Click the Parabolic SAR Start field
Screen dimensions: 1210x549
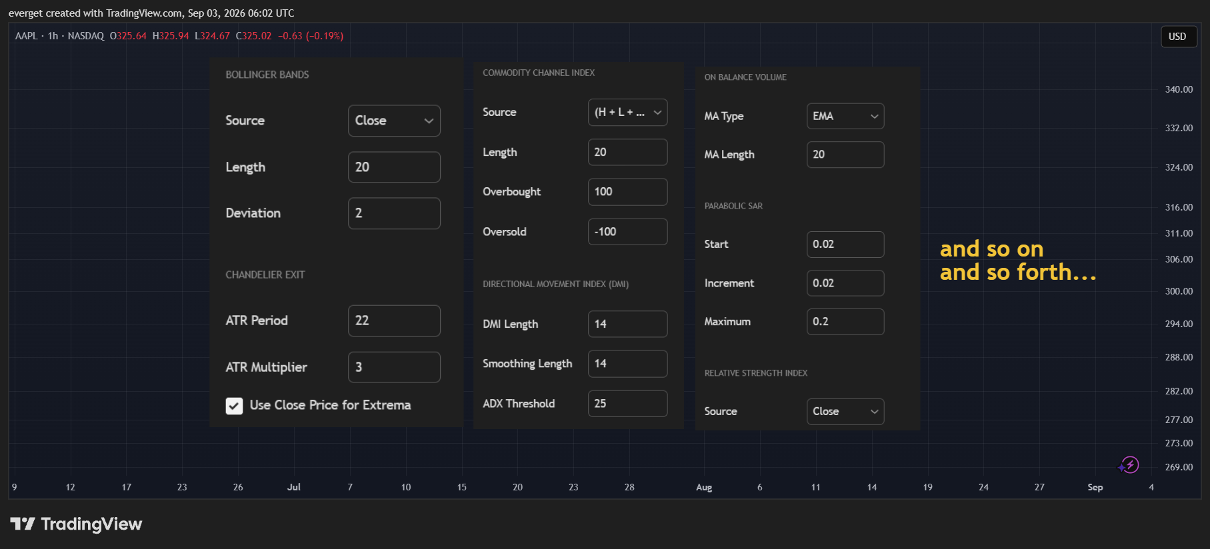[845, 245]
